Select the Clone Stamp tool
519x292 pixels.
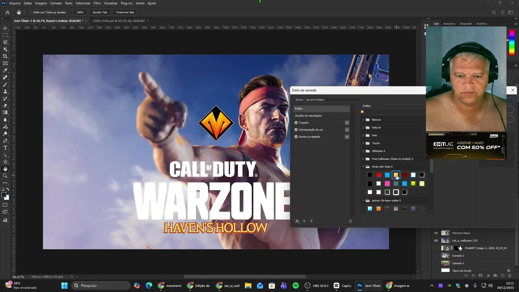pos(5,92)
